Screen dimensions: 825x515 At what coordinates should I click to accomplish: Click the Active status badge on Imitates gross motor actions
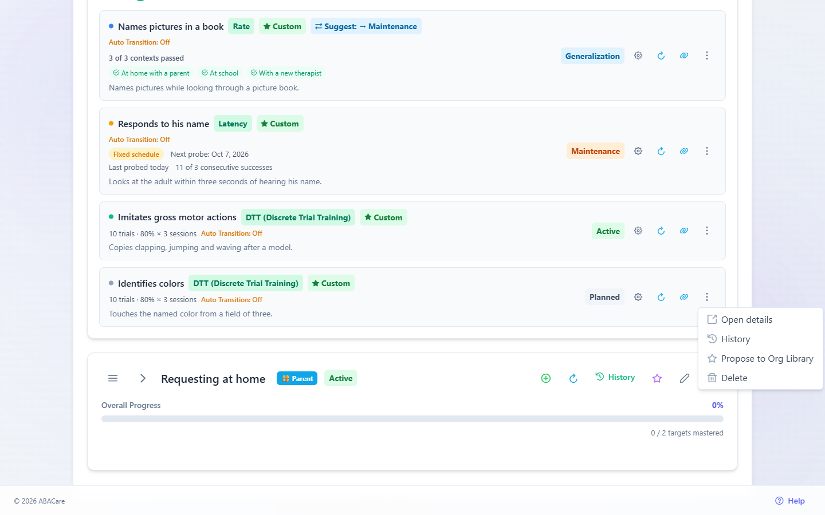tap(608, 231)
